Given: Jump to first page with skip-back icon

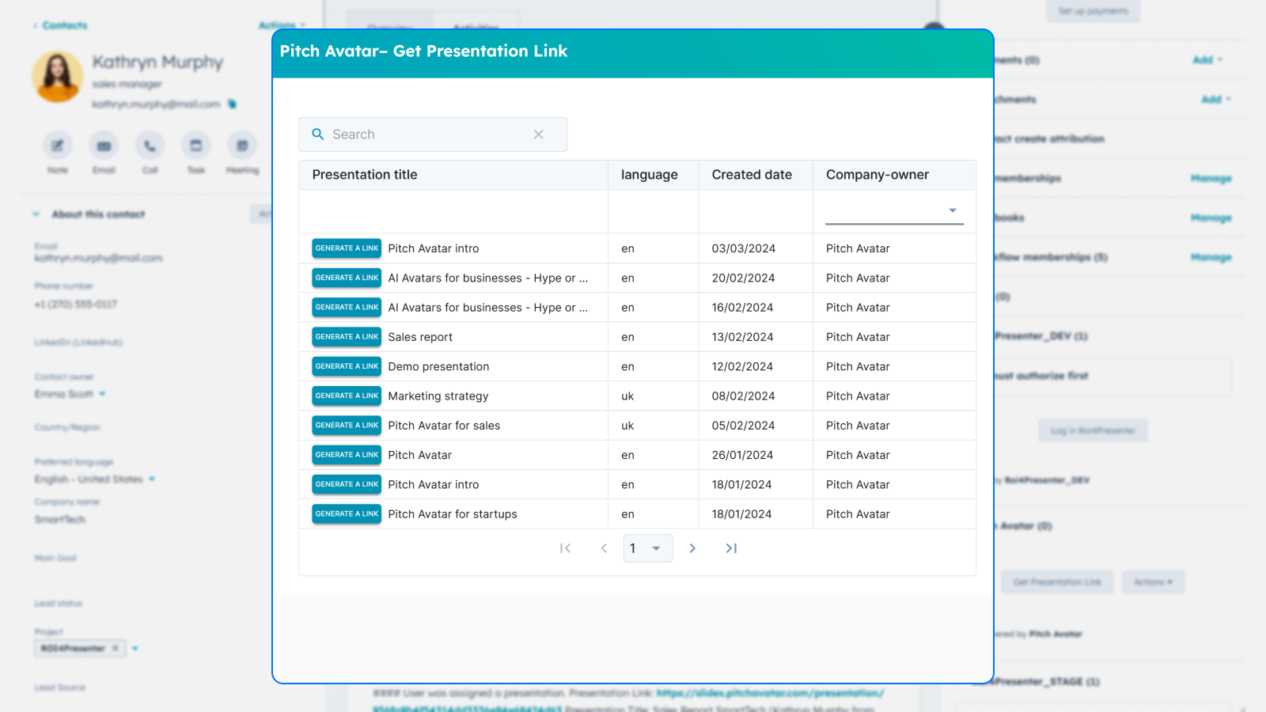Looking at the screenshot, I should (x=566, y=547).
